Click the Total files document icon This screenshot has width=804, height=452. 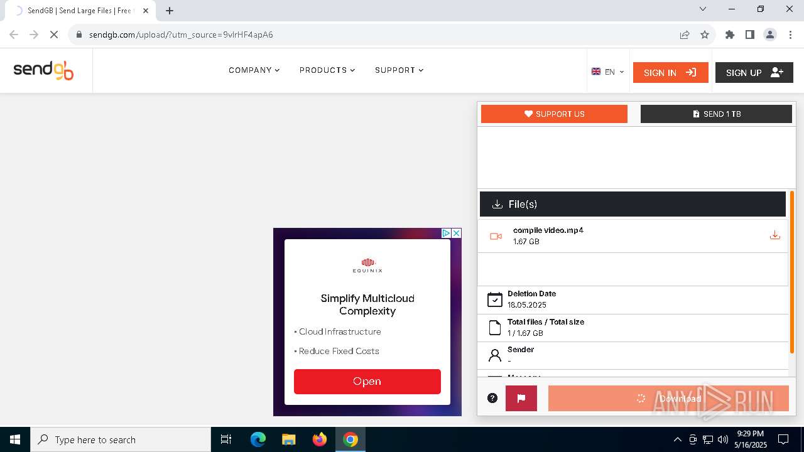click(495, 328)
